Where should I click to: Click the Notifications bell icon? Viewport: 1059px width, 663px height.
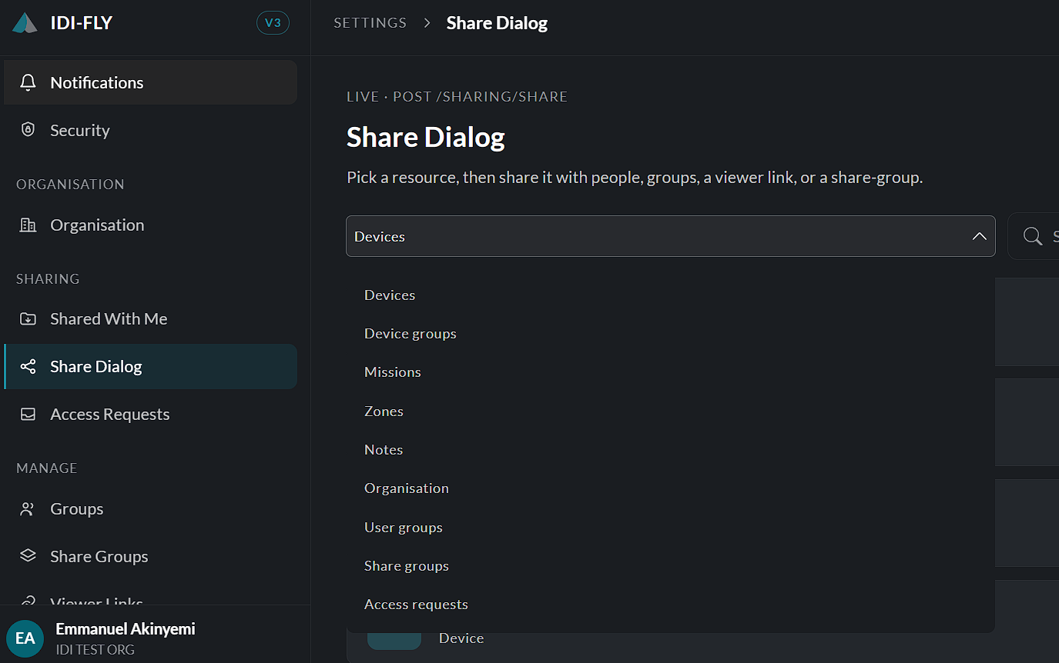point(28,82)
